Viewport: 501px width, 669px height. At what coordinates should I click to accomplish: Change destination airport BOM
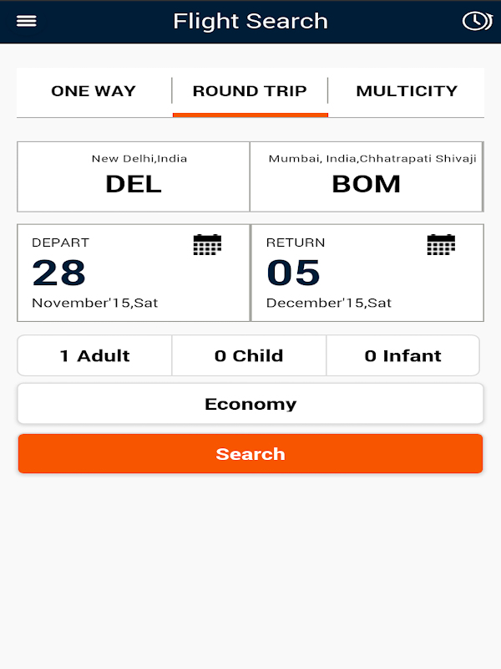tap(367, 185)
